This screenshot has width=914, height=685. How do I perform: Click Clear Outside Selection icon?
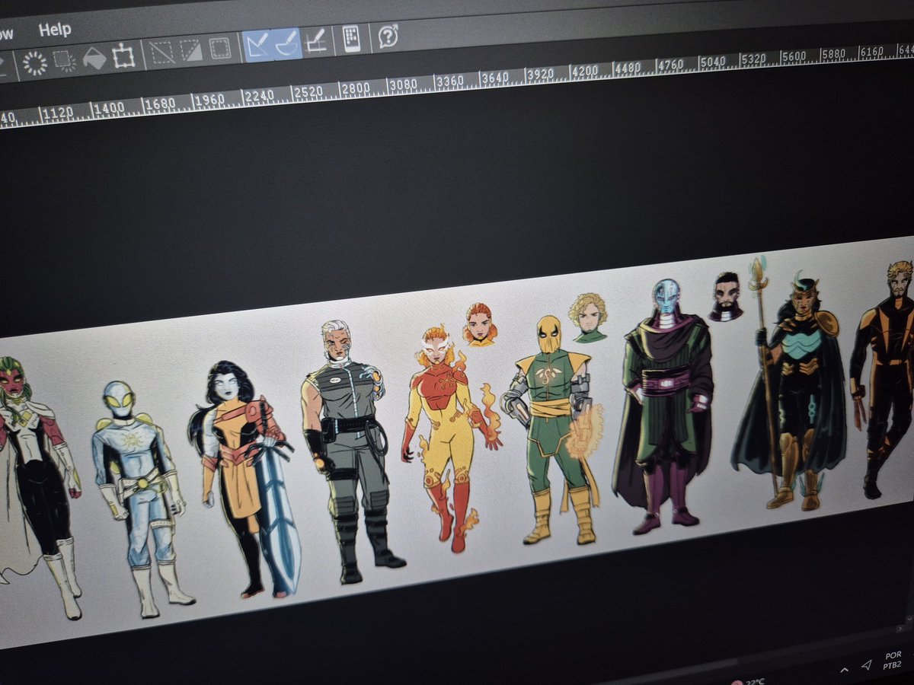pos(65,60)
